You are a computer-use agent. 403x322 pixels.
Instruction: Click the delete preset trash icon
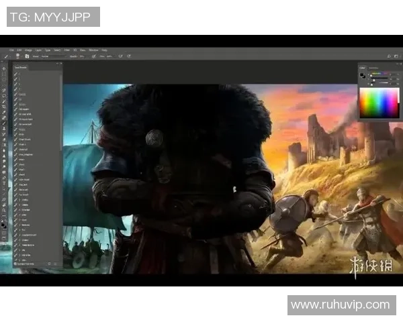pos(56,264)
